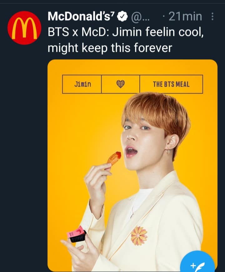Click the truncated @ handle
225x272 pixels.
pyautogui.click(x=140, y=17)
